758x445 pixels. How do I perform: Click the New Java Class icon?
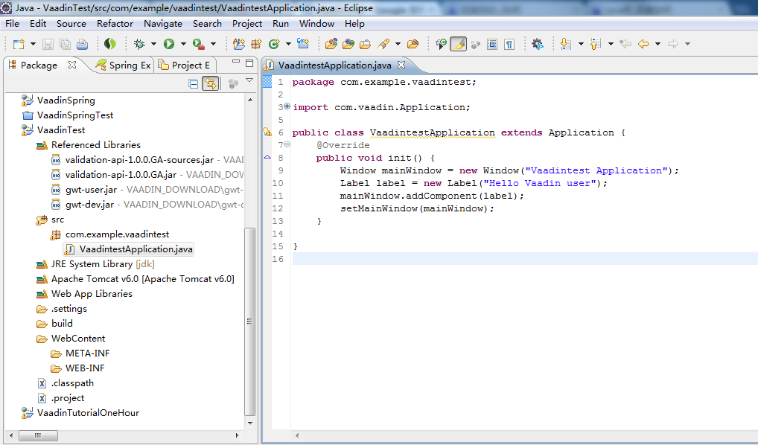click(274, 44)
